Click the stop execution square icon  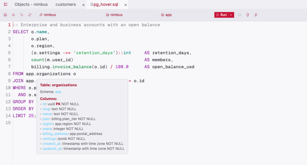point(239,15)
